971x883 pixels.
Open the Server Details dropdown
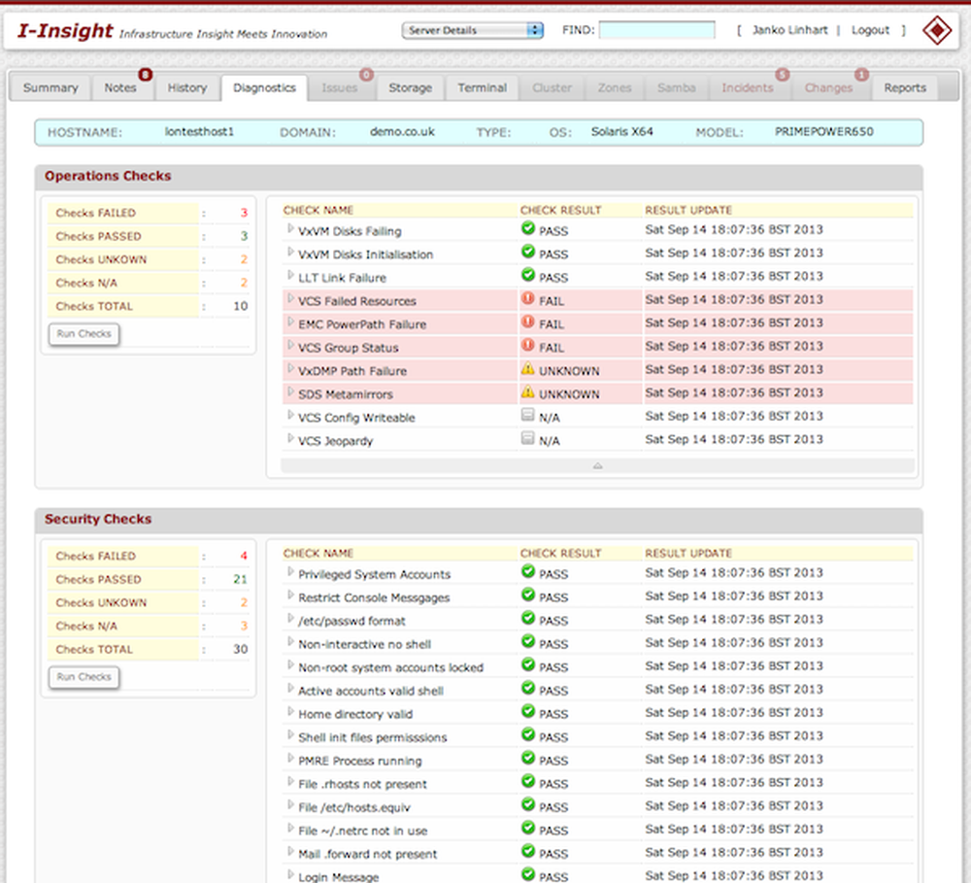pyautogui.click(x=473, y=30)
